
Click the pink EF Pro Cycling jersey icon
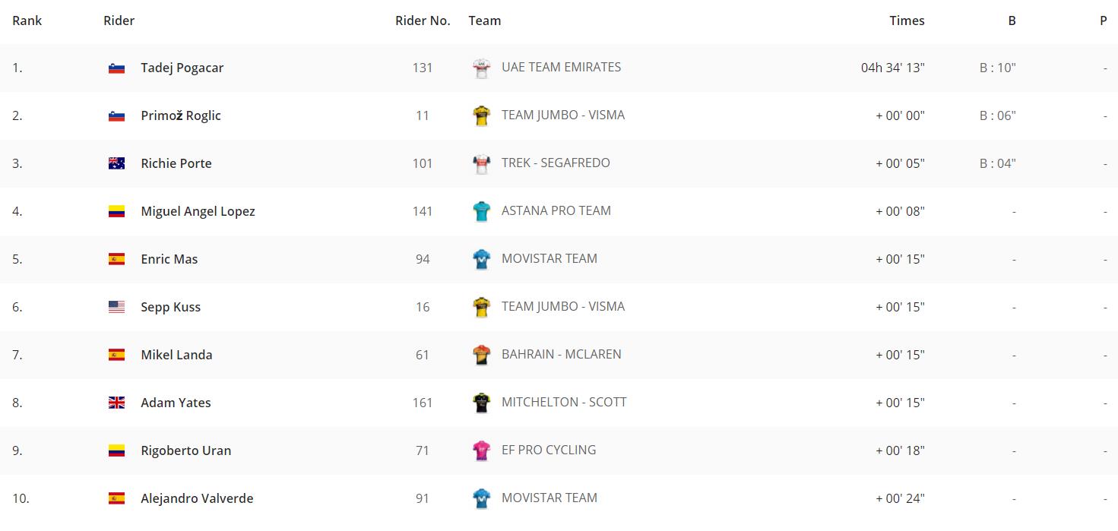click(x=481, y=451)
